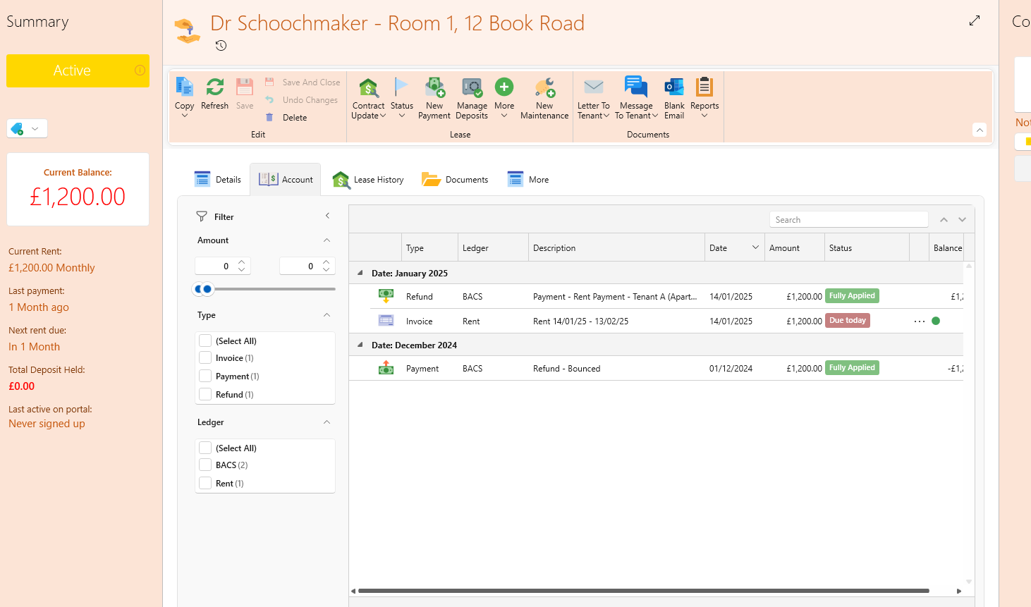1031x607 pixels.
Task: Create a New Maintenance job
Action: point(544,99)
